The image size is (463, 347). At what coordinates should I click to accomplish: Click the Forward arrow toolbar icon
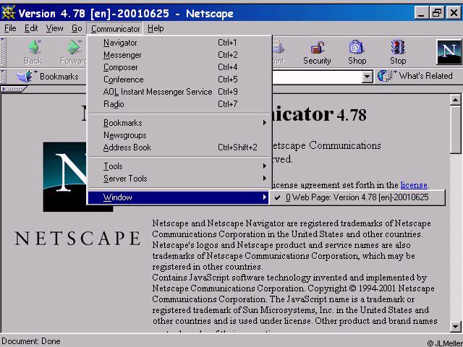75,47
